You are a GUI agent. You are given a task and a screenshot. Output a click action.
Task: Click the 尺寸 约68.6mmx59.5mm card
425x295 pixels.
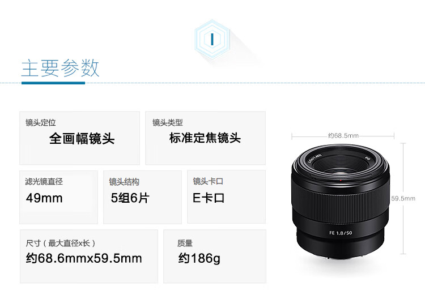pyautogui.click(x=89, y=256)
